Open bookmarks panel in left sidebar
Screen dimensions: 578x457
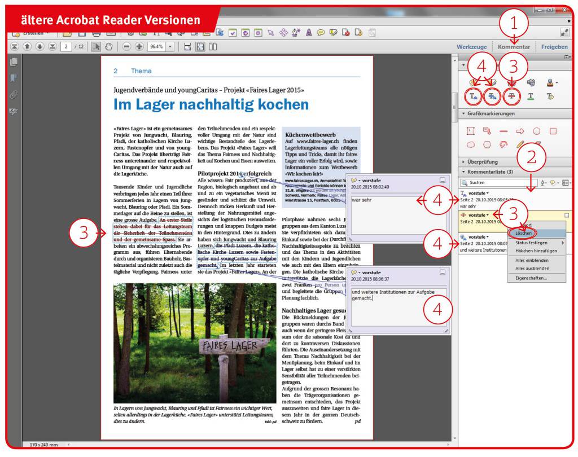(14, 78)
